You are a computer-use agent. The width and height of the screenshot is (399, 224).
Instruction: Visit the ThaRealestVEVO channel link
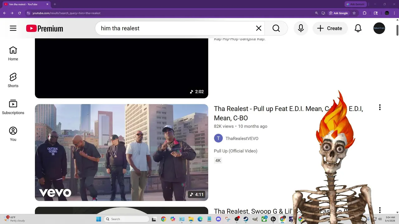[242, 138]
